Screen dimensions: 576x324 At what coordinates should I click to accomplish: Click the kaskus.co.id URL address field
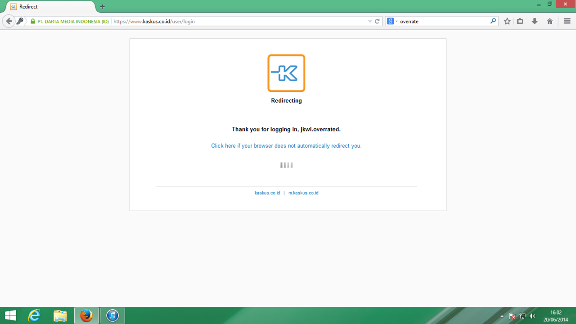[x=238, y=21]
